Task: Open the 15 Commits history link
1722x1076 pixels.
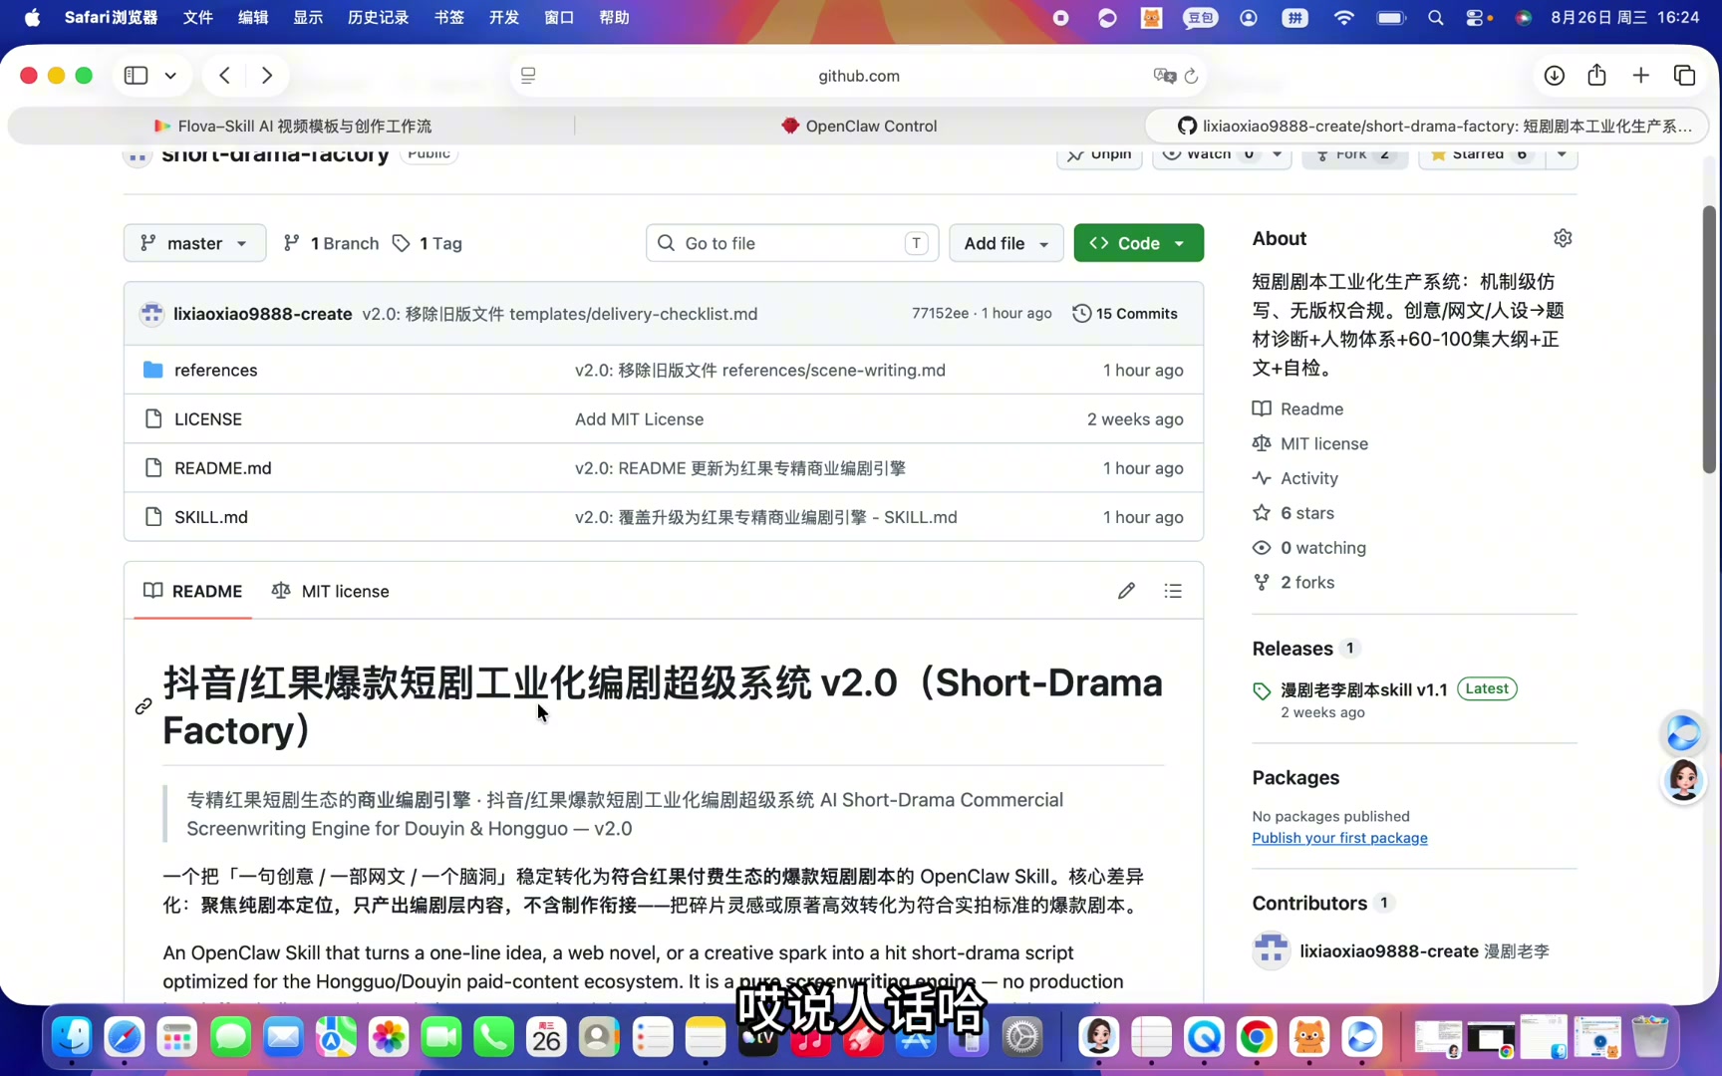Action: [1125, 314]
